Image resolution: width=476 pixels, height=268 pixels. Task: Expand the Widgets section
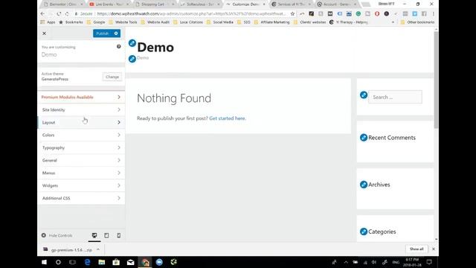(x=81, y=185)
